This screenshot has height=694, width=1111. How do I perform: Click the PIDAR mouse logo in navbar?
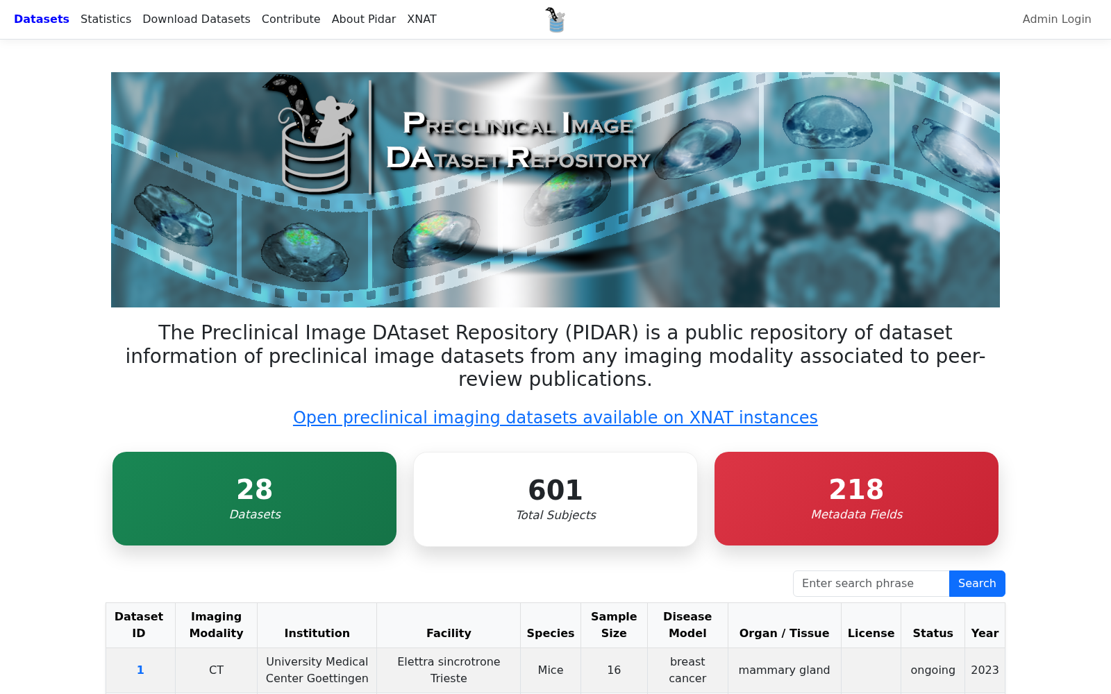tap(555, 19)
